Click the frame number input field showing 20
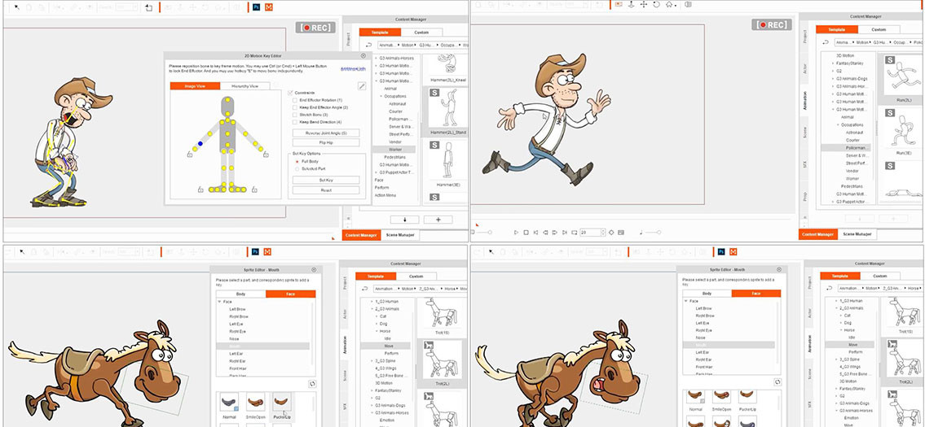This screenshot has height=427, width=925. (590, 233)
